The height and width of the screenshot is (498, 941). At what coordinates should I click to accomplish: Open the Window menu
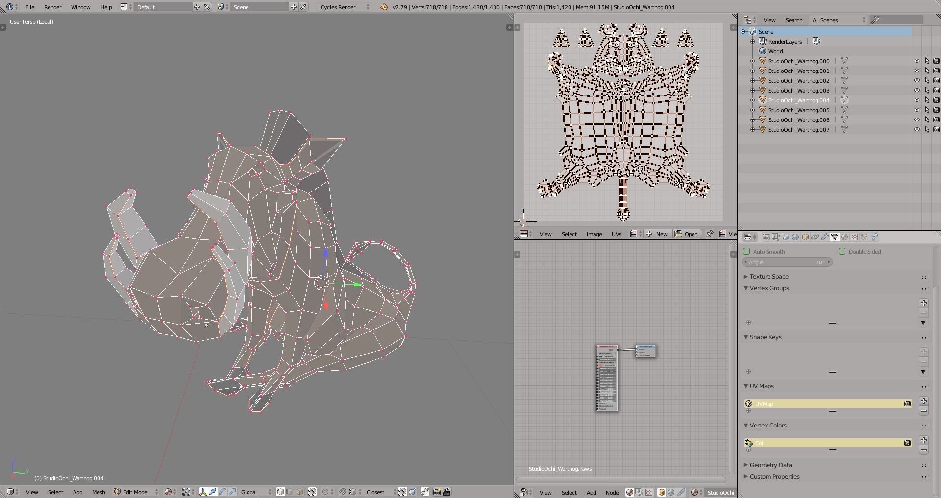(x=81, y=7)
